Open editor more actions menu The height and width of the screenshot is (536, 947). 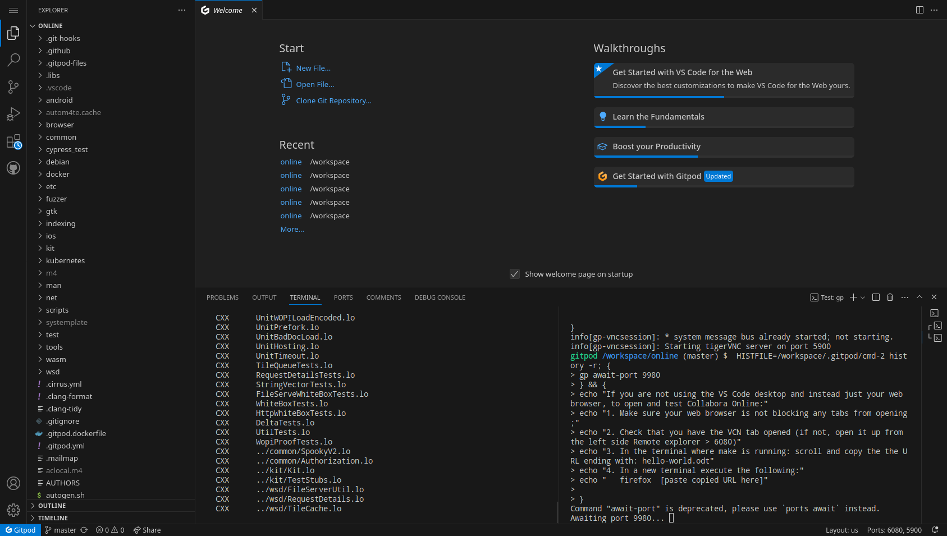click(x=934, y=10)
